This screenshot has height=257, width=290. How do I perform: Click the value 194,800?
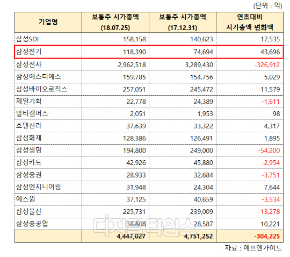click(134, 151)
